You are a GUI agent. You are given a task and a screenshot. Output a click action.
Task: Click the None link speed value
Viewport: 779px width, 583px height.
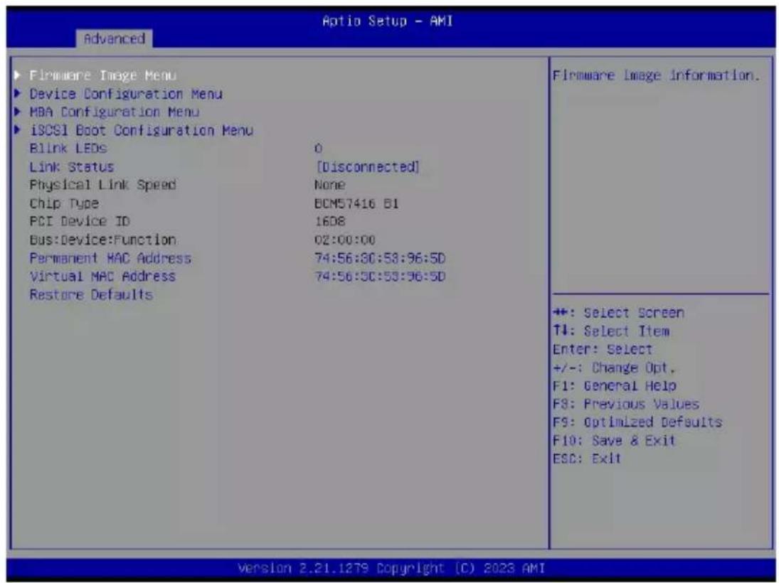tap(329, 185)
